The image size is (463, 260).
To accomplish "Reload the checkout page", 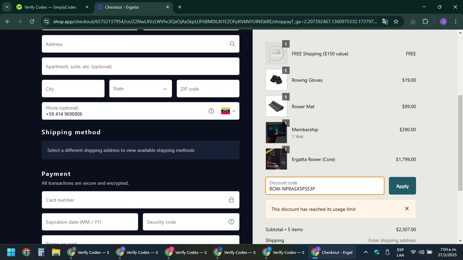I will 32,22.
